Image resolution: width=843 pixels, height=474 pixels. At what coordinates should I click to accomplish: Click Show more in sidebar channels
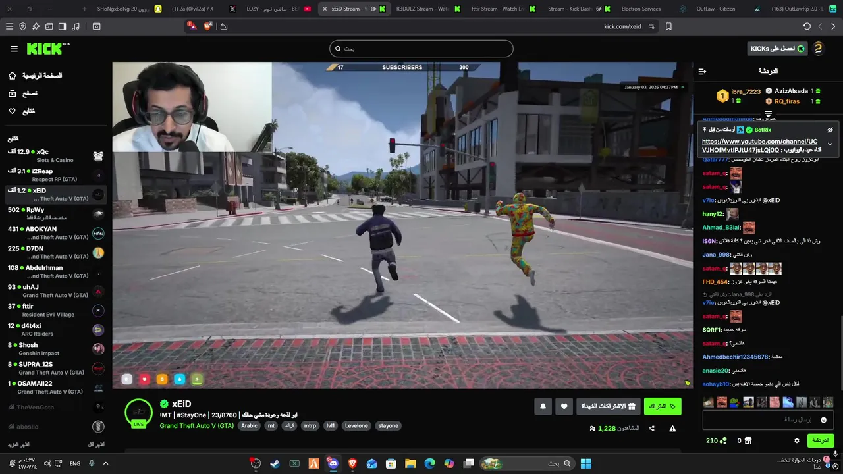pyautogui.click(x=19, y=445)
